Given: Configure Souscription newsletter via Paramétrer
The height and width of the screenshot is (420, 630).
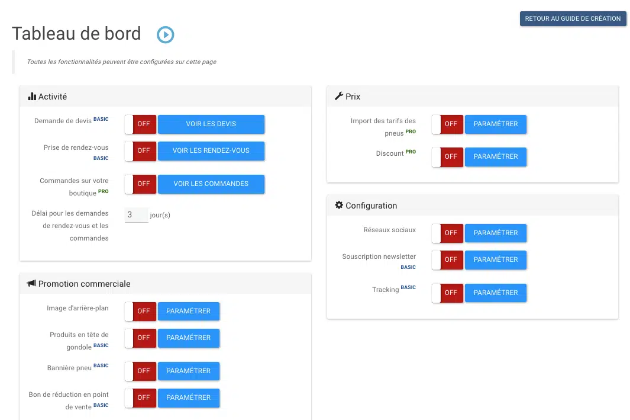Looking at the screenshot, I should click(x=496, y=259).
